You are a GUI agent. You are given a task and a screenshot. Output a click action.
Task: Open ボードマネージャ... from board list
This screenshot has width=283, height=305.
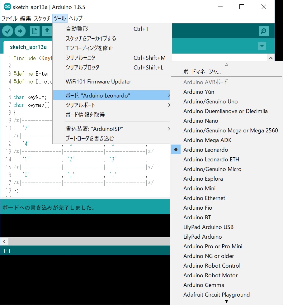tap(226, 72)
